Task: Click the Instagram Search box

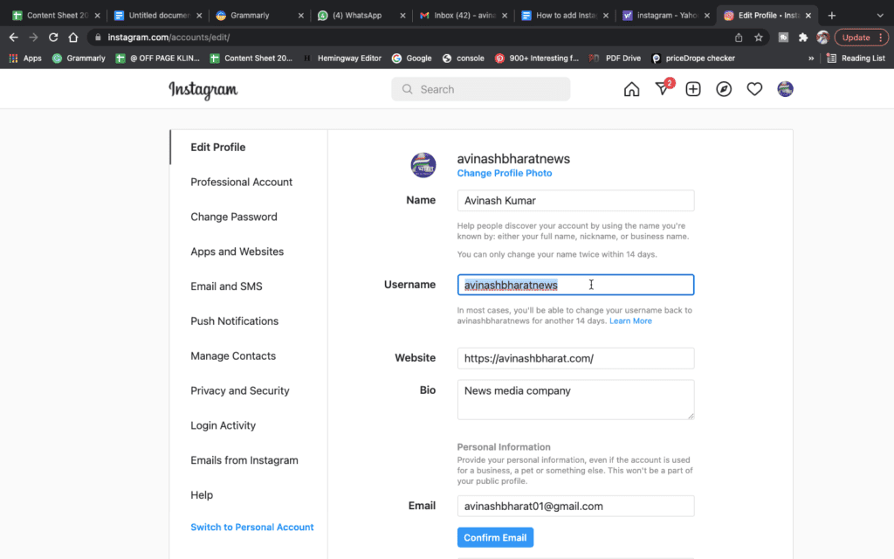Action: click(481, 89)
